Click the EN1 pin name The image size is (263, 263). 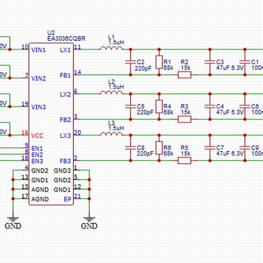pyautogui.click(x=37, y=149)
